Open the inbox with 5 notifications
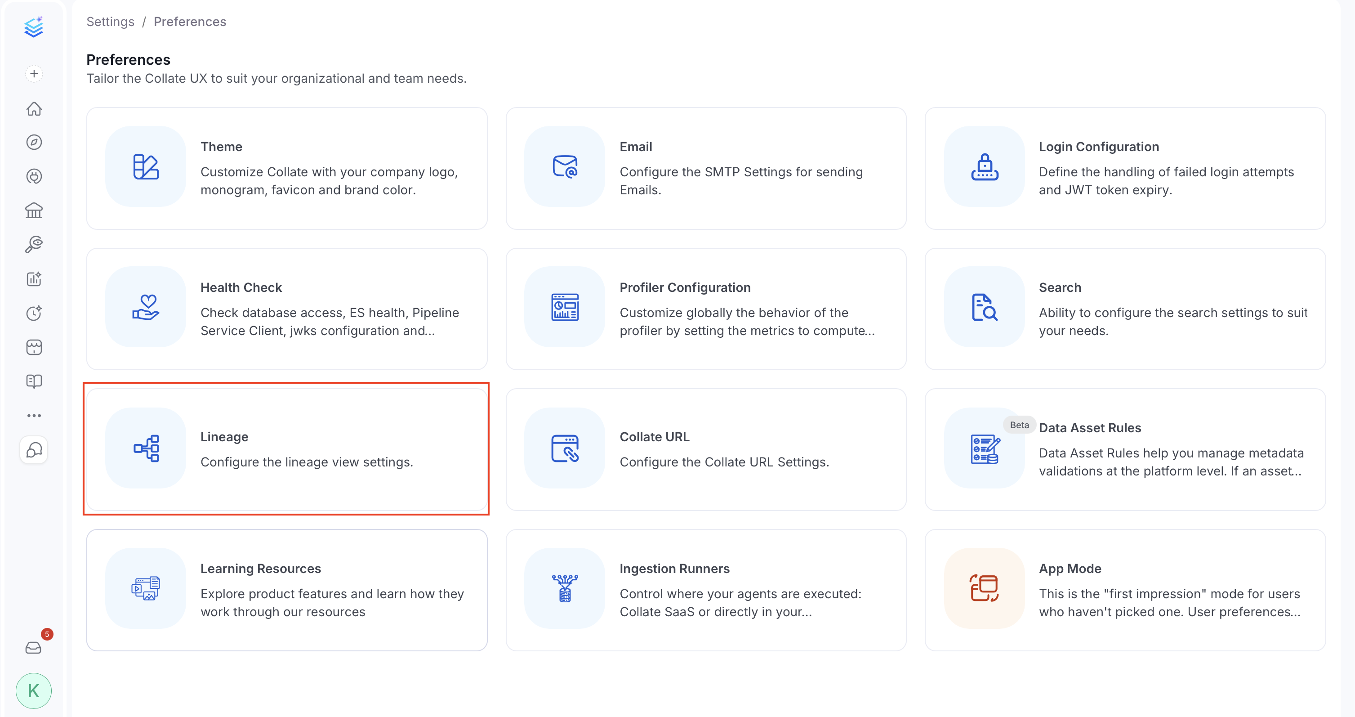This screenshot has height=717, width=1355. coord(34,648)
